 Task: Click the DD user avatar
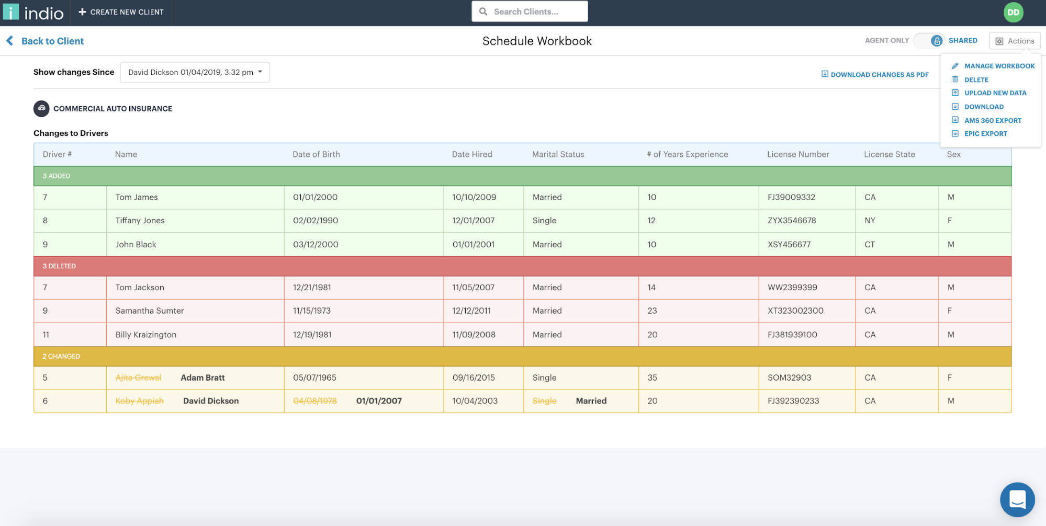(1013, 13)
